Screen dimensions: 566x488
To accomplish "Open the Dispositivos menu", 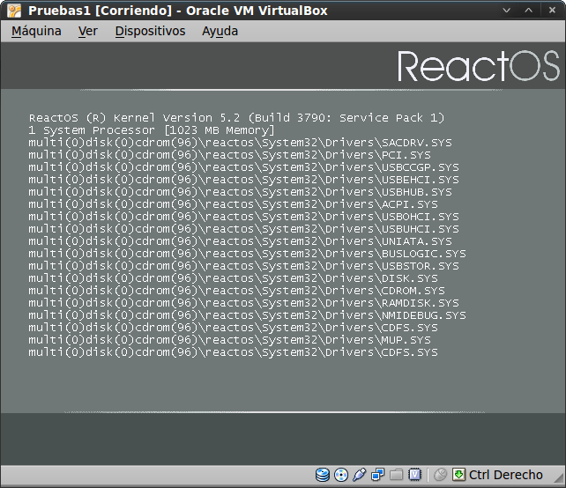I will tap(150, 31).
